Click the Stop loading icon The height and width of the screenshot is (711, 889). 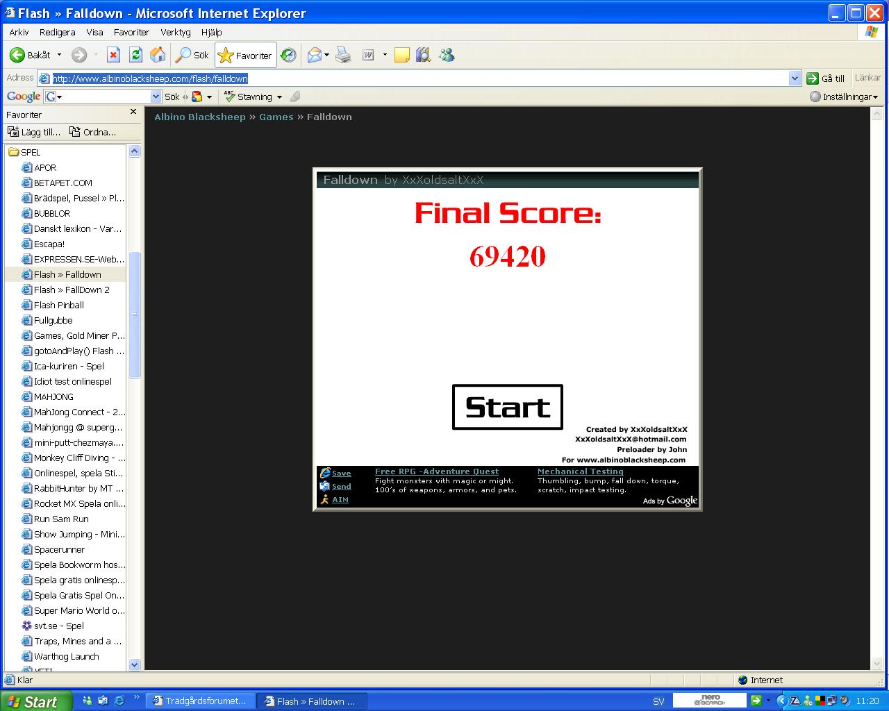tap(113, 55)
